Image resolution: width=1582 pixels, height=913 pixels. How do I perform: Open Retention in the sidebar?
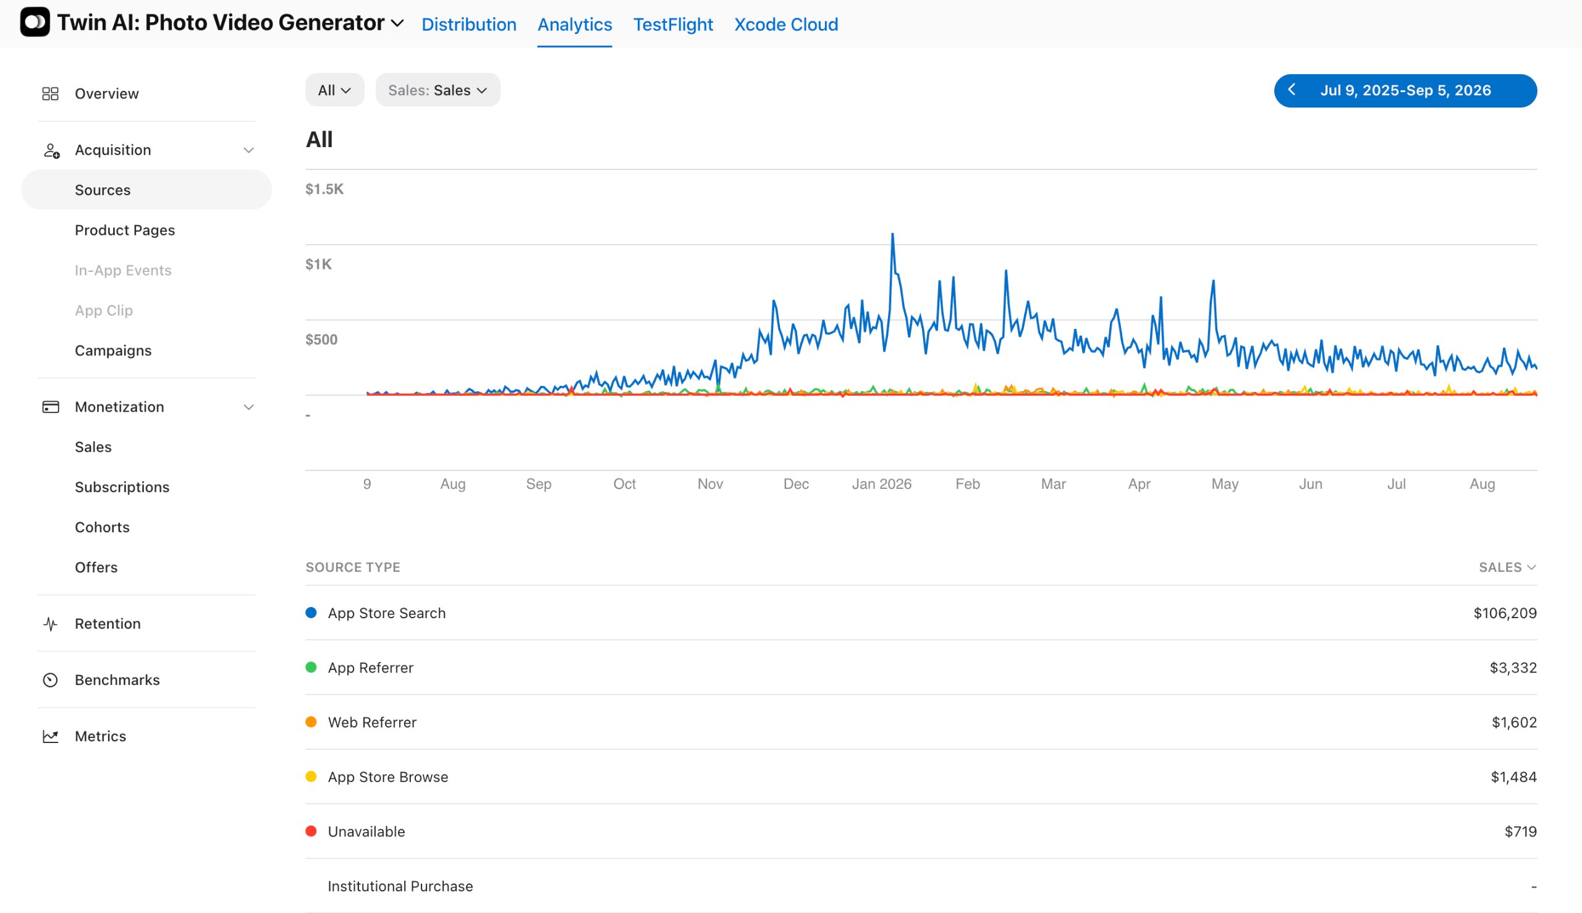tap(108, 624)
